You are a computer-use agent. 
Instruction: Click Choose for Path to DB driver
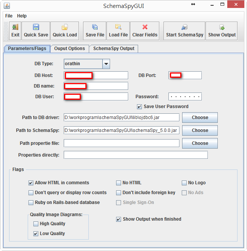coord(200,118)
